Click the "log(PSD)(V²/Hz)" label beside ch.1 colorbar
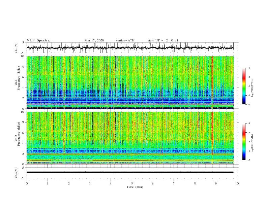267x206 pixels. (253, 88)
